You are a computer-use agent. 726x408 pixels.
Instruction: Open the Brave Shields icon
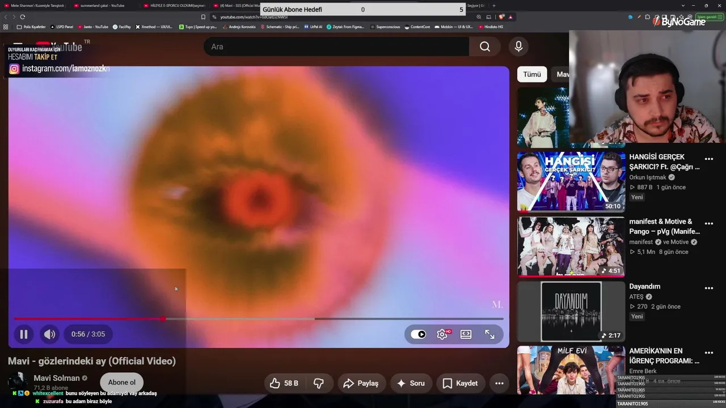pyautogui.click(x=503, y=17)
